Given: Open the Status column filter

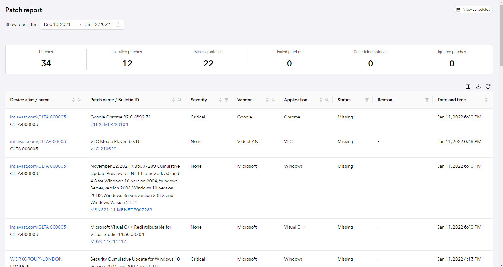Looking at the screenshot, I should (x=367, y=100).
